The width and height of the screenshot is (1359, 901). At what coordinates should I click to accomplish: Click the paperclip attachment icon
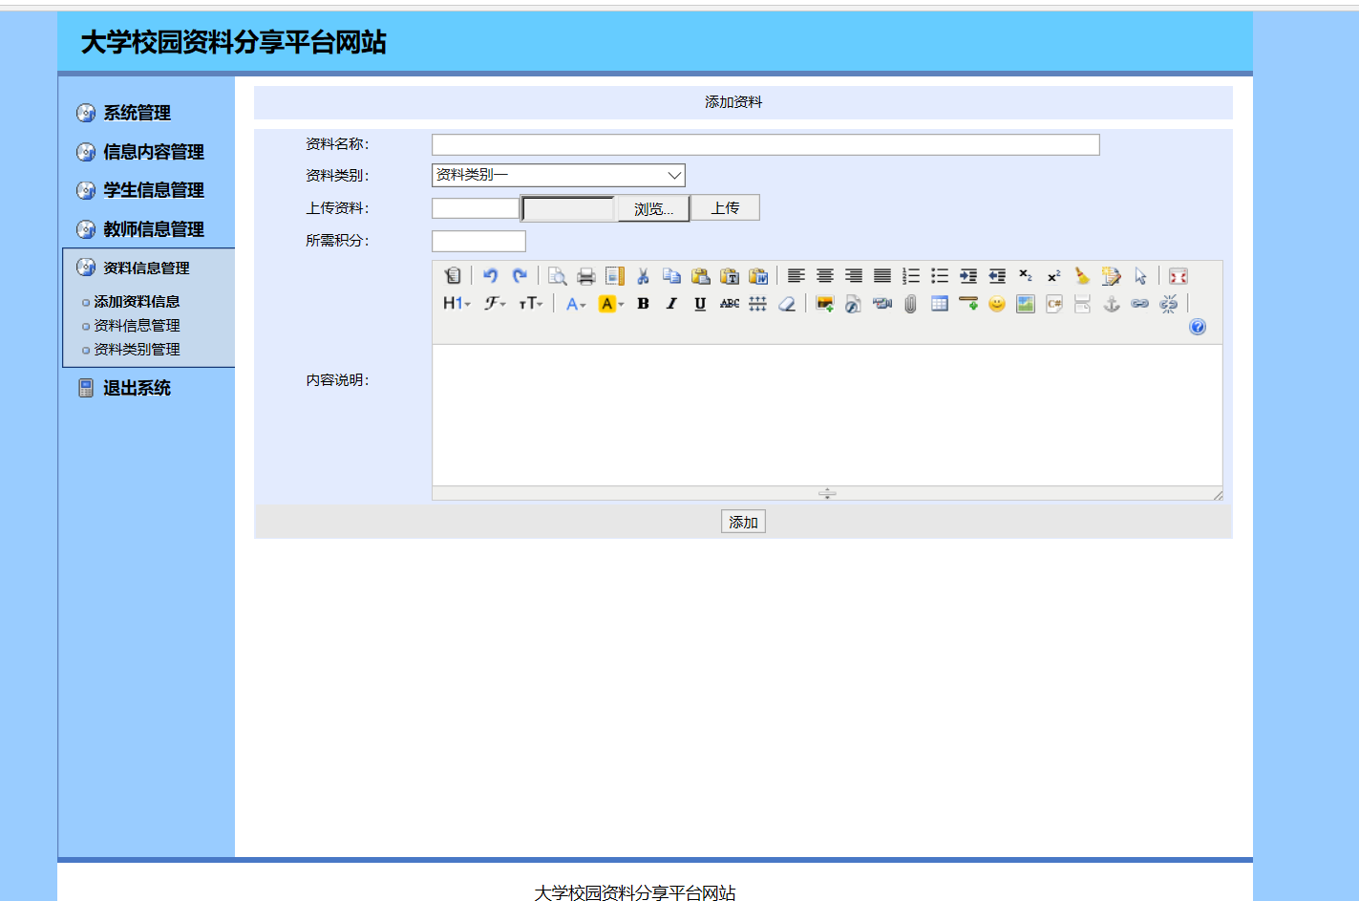[x=910, y=304]
